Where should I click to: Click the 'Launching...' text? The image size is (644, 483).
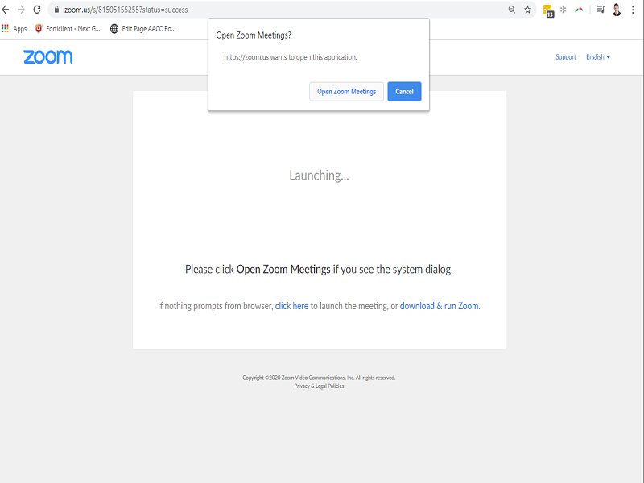click(319, 175)
